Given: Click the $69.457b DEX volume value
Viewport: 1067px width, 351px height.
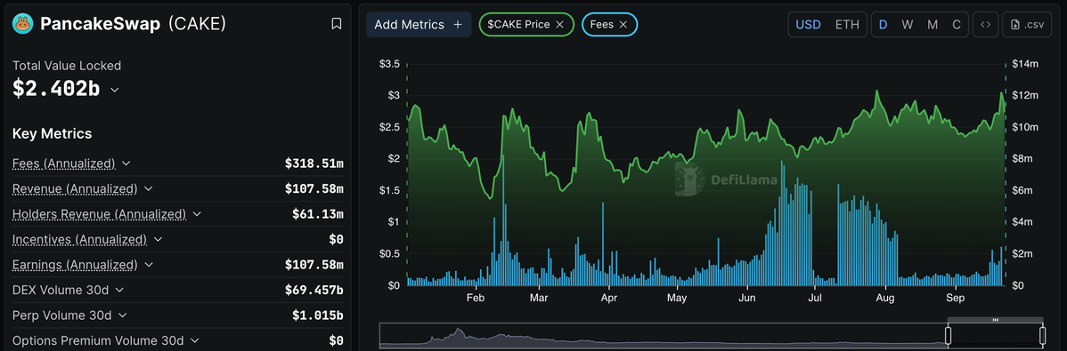Looking at the screenshot, I should pyautogui.click(x=314, y=290).
